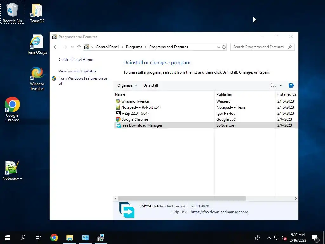Open Turn Windows features on or off
The width and height of the screenshot is (325, 244).
pos(83,81)
